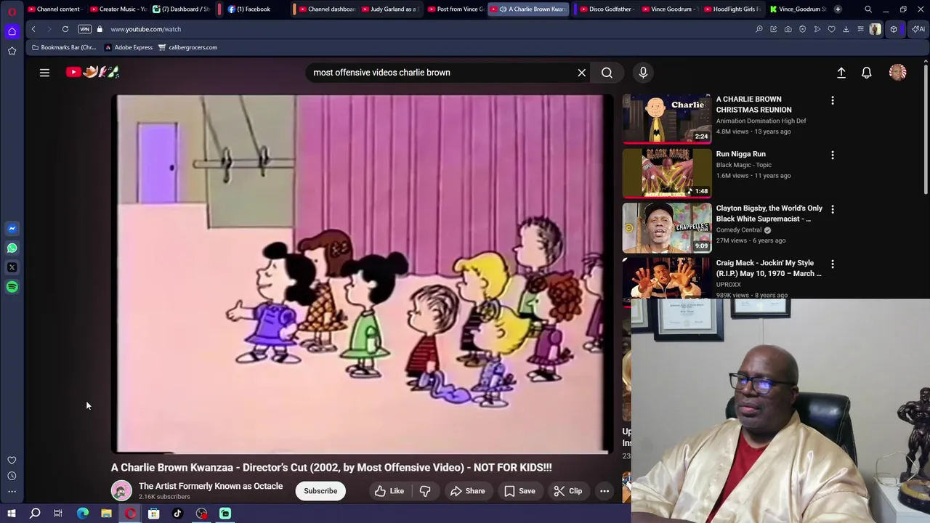Open the YouTube hamburger guide menu
930x523 pixels.
(x=44, y=73)
